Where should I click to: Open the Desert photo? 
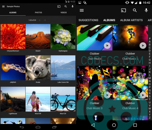(38, 36)
